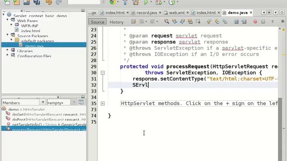The height and width of the screenshot is (161, 287).
Task: Toggle Rectangular Selection in editor toolbar
Action: (x=198, y=21)
